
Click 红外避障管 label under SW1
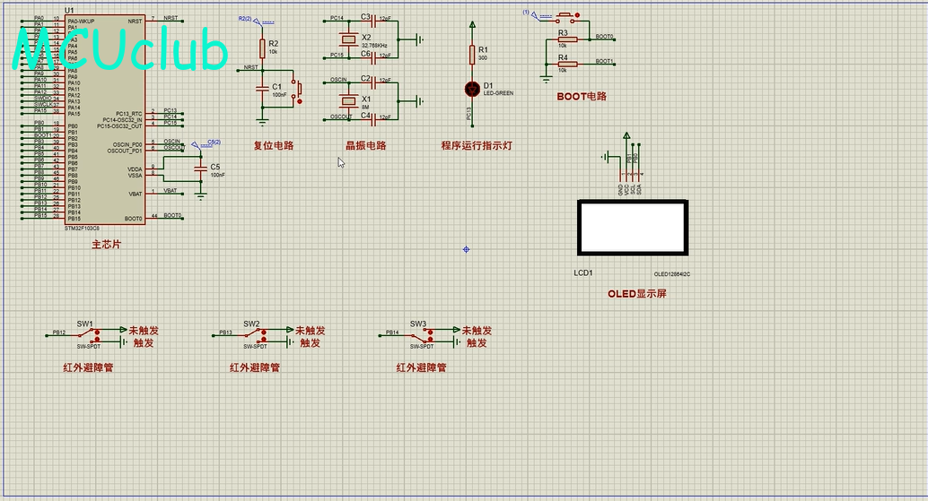tap(88, 367)
